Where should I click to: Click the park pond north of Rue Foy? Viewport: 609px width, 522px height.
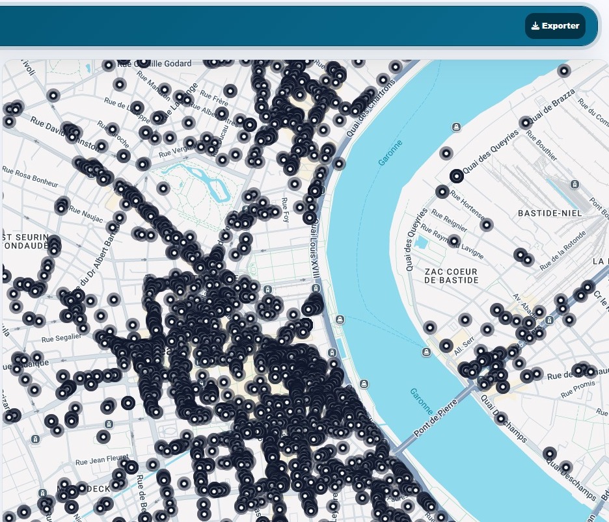[210, 181]
